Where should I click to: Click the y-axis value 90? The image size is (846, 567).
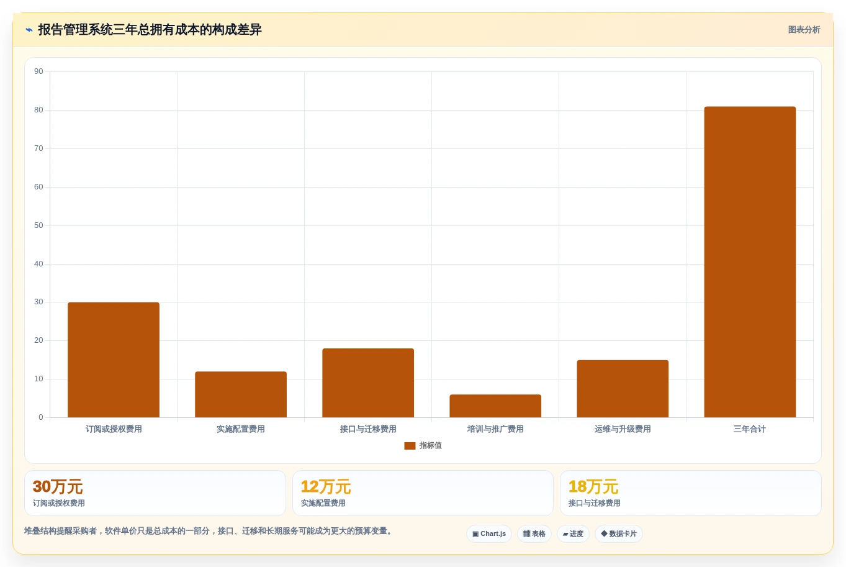pos(38,71)
